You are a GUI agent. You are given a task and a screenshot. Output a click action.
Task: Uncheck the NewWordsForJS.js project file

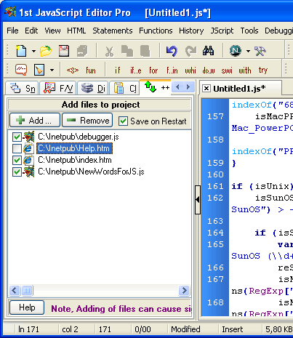(x=17, y=172)
